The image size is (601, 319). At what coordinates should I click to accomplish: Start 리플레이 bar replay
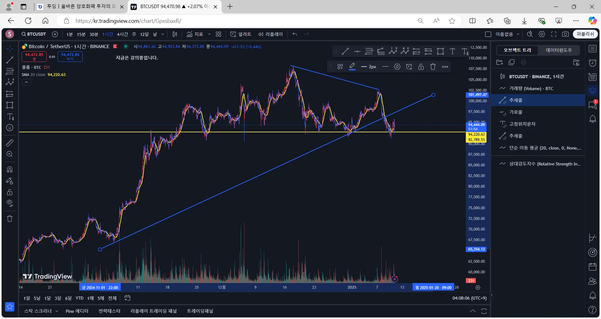pyautogui.click(x=270, y=34)
